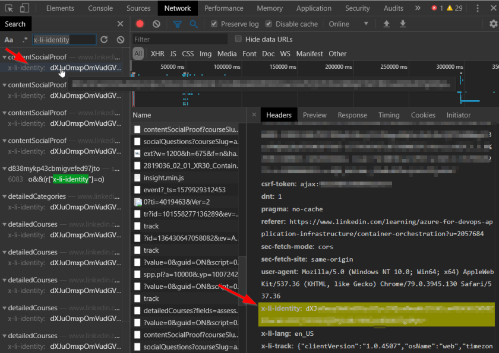Viewport: 499px width, 353px height.
Task: Stop recording network log with red button
Action: click(140, 24)
